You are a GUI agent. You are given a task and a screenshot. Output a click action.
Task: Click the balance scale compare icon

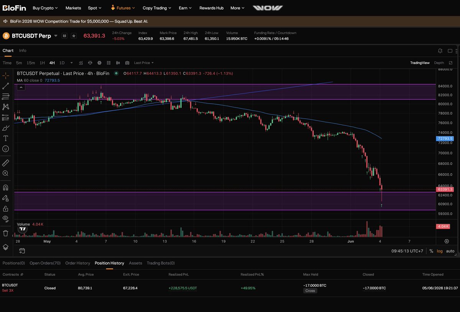(90, 63)
